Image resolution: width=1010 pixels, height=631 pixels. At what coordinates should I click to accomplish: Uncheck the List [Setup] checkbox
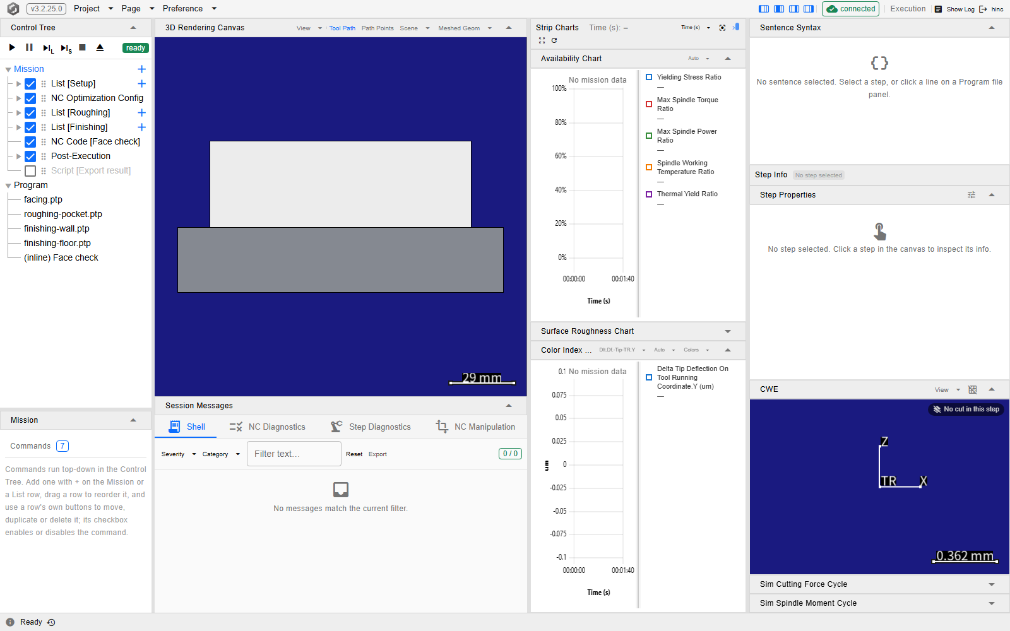coord(30,84)
